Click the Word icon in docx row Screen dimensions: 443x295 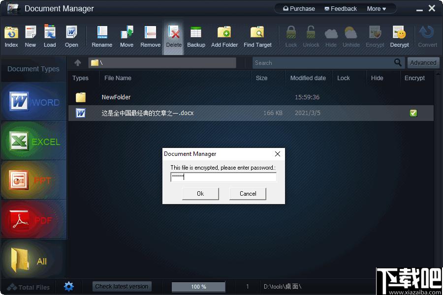click(81, 113)
